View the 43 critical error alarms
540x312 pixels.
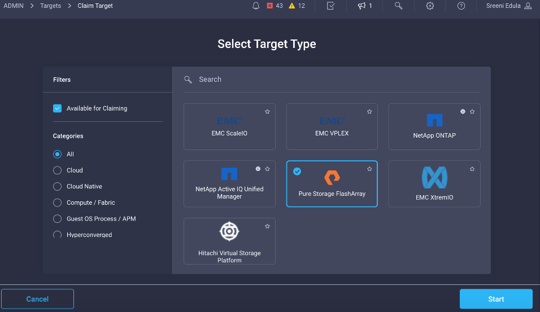coord(275,6)
